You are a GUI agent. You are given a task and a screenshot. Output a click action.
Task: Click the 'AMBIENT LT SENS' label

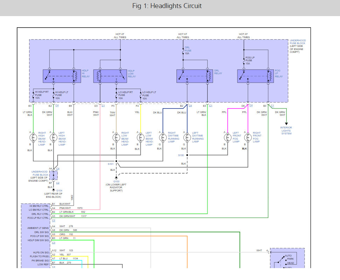(38, 228)
